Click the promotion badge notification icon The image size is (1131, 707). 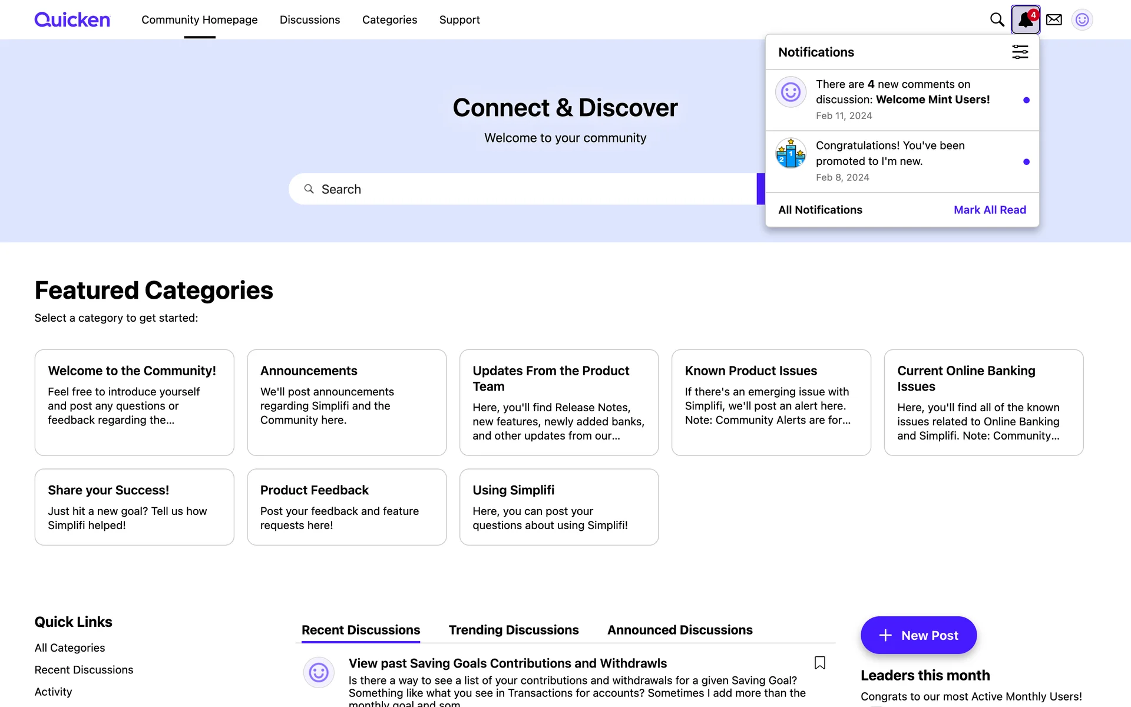[x=791, y=153]
